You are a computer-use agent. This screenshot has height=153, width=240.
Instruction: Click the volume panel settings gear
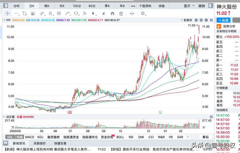(x=211, y=117)
